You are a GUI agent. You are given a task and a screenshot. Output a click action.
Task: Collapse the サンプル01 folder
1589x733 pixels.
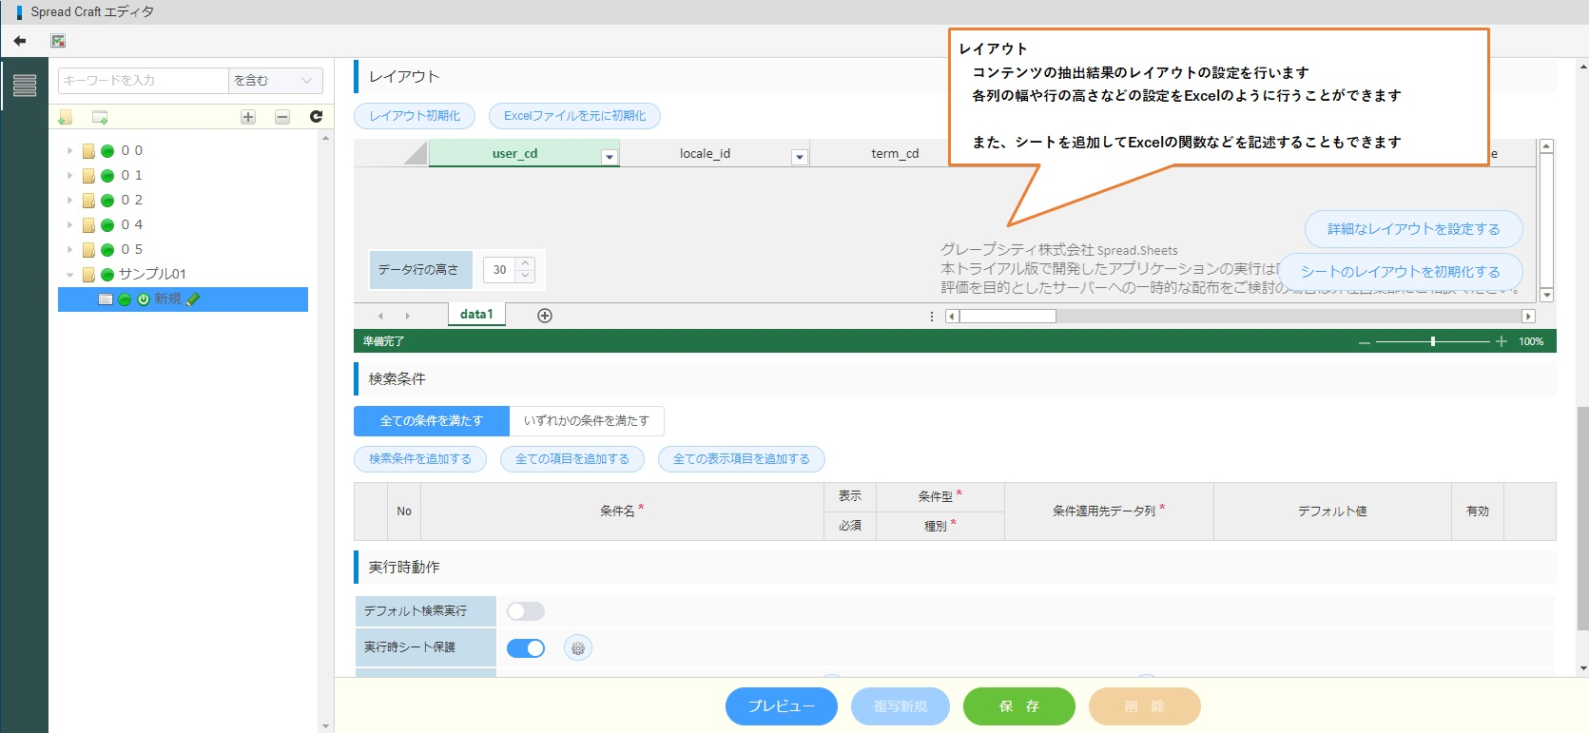coord(69,275)
